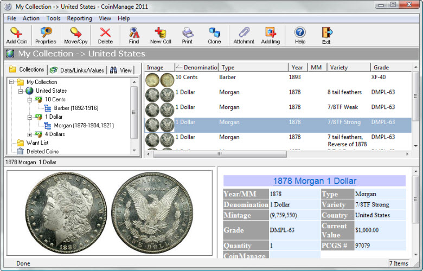Select Barber (1892-1916) in the tree
This screenshot has width=423, height=271.
pyautogui.click(x=76, y=108)
